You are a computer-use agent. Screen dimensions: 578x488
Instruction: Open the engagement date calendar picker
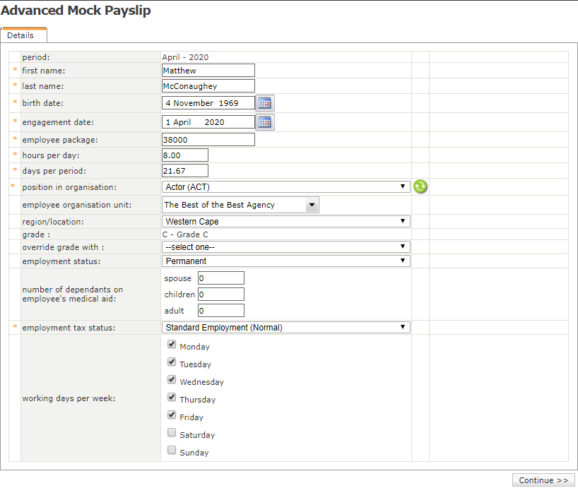(264, 122)
